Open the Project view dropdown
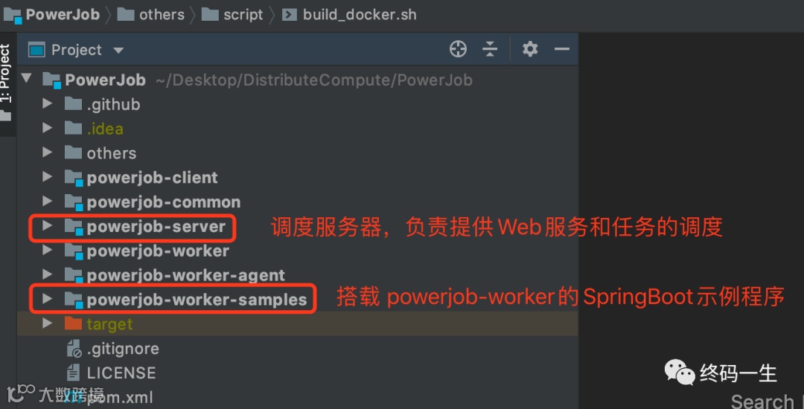Image resolution: width=804 pixels, height=409 pixels. pos(118,50)
